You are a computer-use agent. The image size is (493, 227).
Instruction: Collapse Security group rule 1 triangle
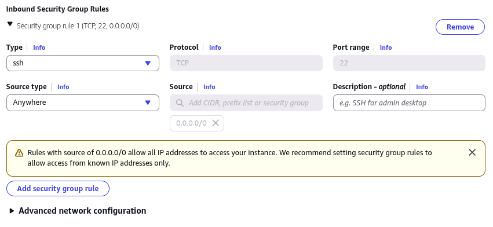click(10, 24)
